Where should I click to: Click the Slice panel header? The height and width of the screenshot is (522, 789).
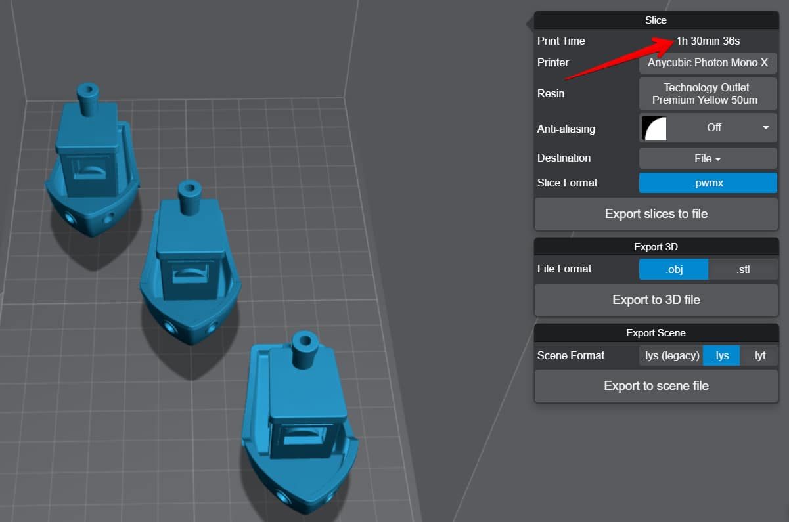[x=656, y=20]
